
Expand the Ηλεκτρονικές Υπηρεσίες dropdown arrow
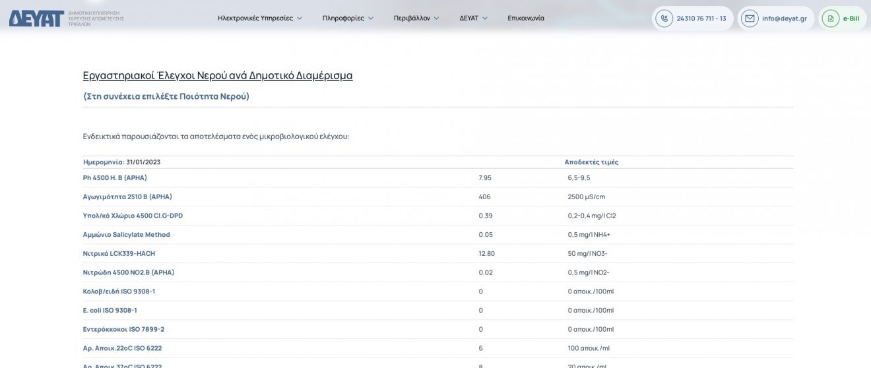[300, 18]
